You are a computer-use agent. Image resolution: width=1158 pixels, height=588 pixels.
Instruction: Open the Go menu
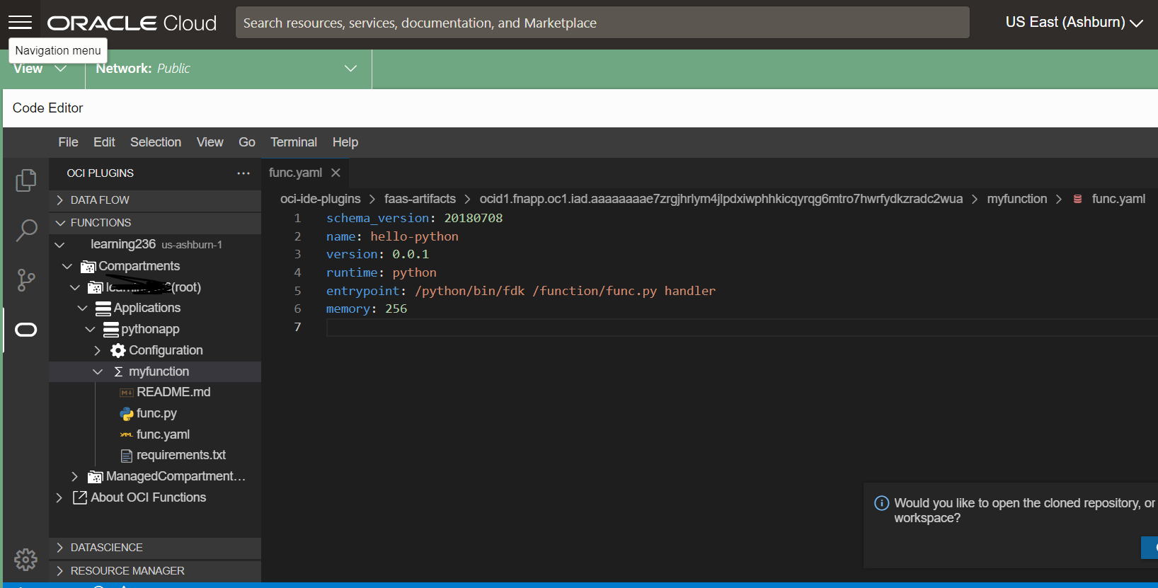[247, 142]
